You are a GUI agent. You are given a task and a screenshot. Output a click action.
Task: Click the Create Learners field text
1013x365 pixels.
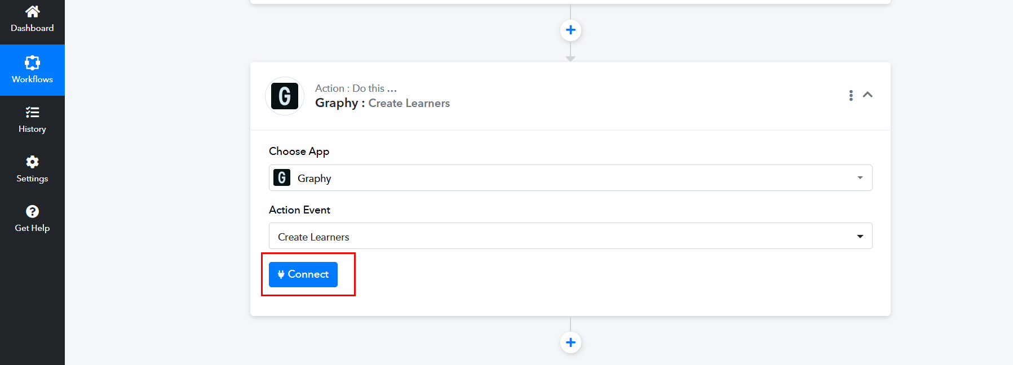tap(313, 237)
